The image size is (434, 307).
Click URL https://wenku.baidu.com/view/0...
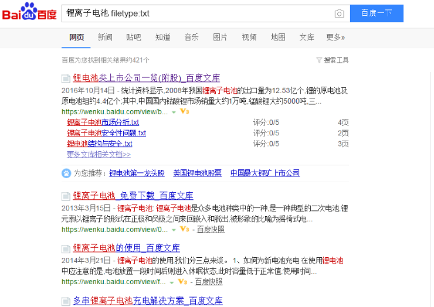pos(114,230)
